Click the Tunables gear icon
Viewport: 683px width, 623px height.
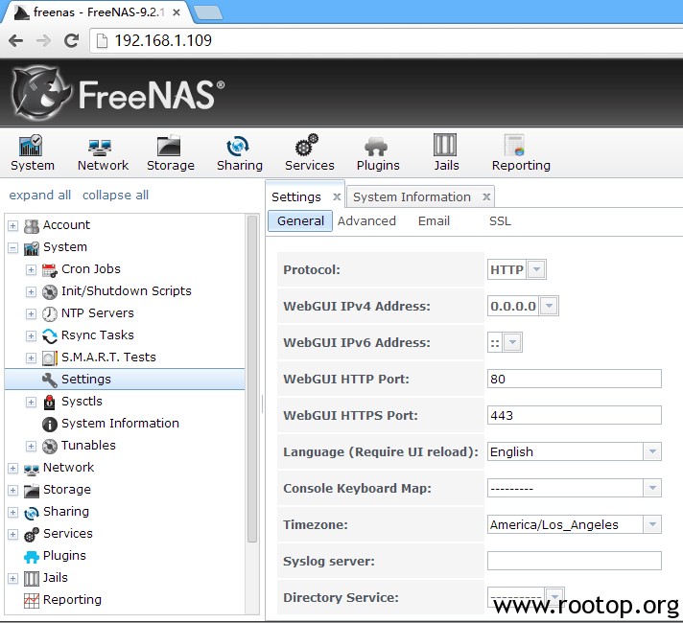pyautogui.click(x=50, y=446)
